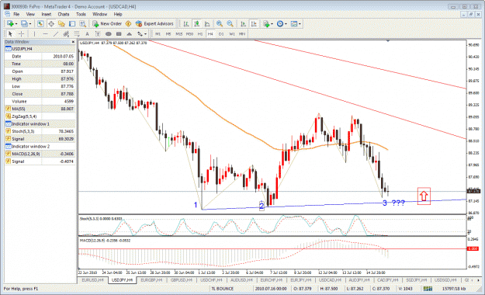Switch to the USDCAD,H4 chart tab
The width and height of the screenshot is (485, 295).
coord(330,279)
